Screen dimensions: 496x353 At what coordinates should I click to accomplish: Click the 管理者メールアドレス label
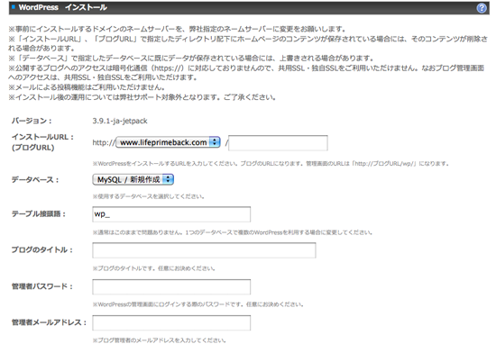[x=49, y=322]
